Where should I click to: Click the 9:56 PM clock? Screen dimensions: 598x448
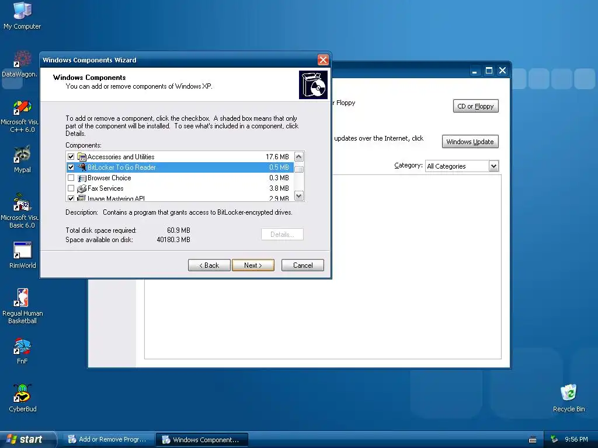click(x=576, y=439)
